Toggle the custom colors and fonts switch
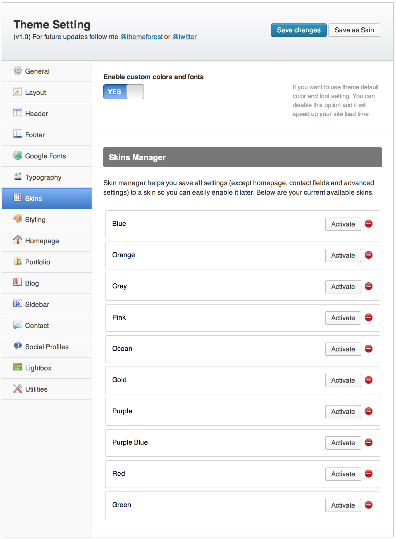Screen dimensions: 396x540 124,92
